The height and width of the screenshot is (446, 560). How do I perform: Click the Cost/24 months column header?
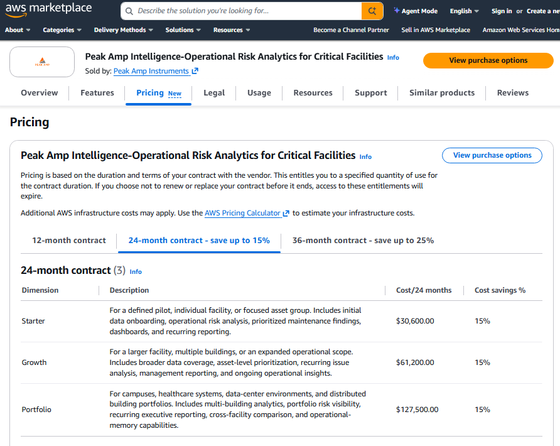pos(424,290)
